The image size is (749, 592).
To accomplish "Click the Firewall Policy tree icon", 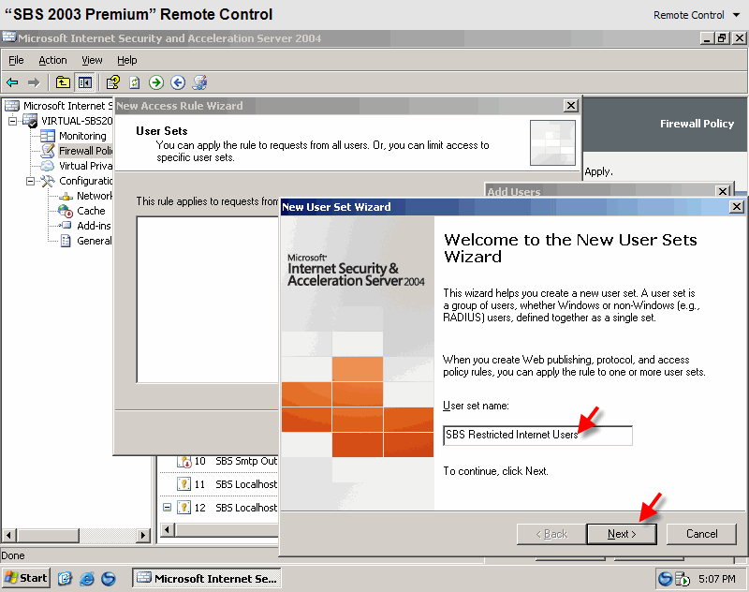I will [x=48, y=151].
